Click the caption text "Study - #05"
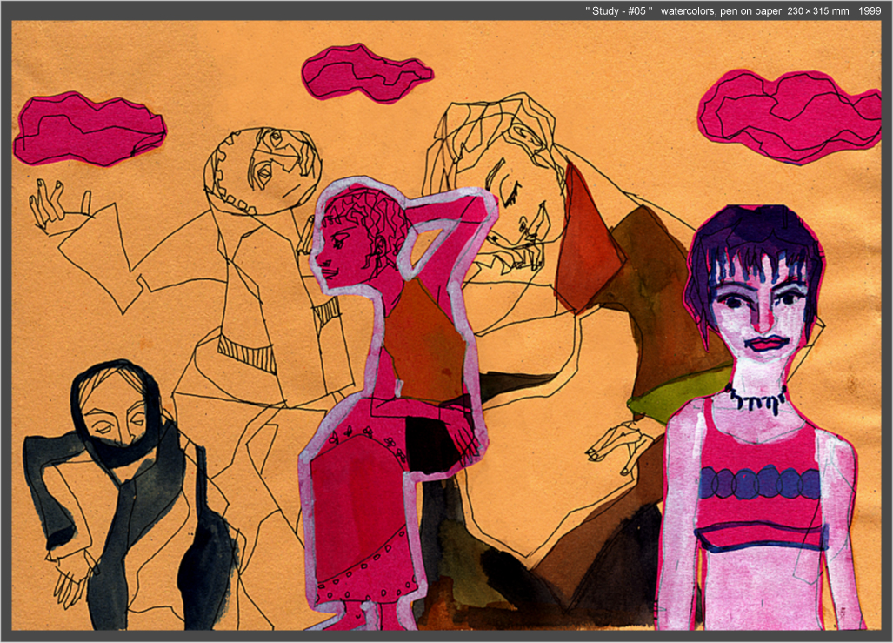The image size is (893, 643). (x=618, y=10)
